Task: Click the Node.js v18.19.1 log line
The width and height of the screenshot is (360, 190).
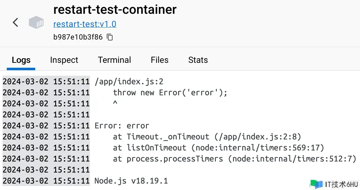Action: [131, 181]
